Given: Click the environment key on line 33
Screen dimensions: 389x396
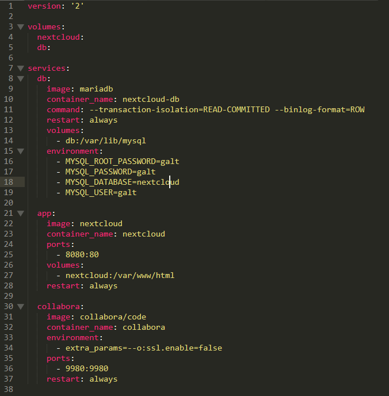Looking at the screenshot, I should pos(73,338).
